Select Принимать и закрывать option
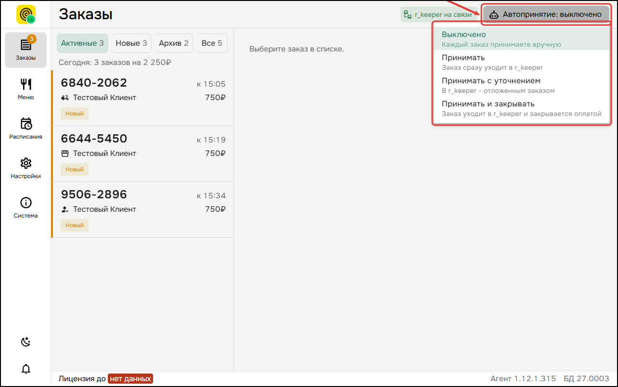The height and width of the screenshot is (387, 618). point(522,108)
